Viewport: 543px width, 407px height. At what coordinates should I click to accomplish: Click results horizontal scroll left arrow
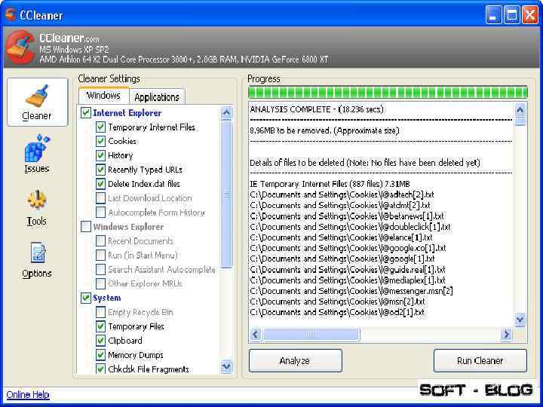pos(256,335)
